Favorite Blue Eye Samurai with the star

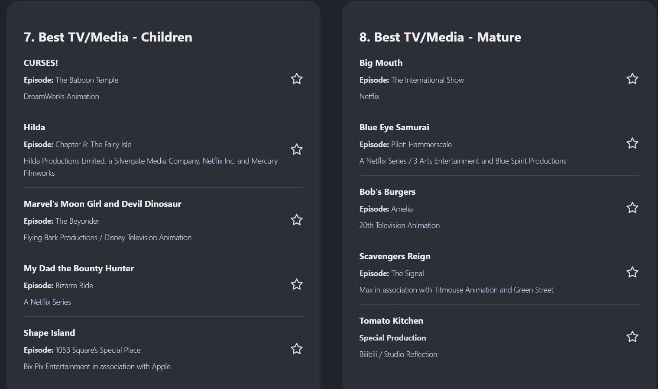[632, 143]
